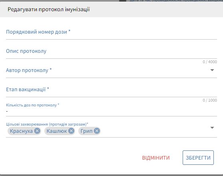Select the Краснуха chip label
Image resolution: width=223 pixels, height=176 pixels.
point(21,131)
